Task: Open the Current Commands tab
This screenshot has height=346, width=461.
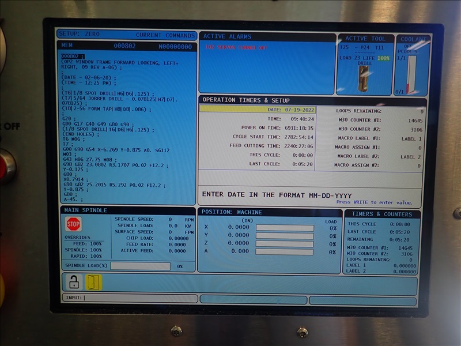Action: (x=165, y=35)
